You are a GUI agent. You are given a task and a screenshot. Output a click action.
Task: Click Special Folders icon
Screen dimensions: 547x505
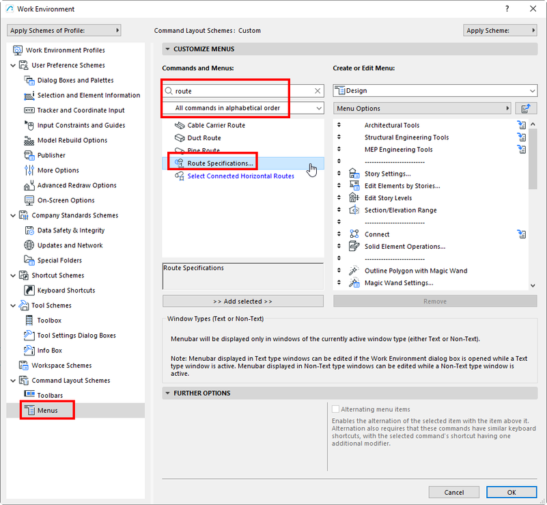pos(29,260)
